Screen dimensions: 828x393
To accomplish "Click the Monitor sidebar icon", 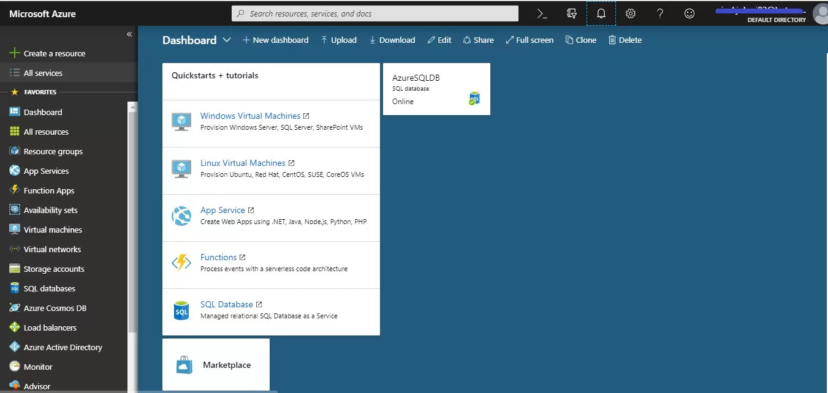I will 15,367.
